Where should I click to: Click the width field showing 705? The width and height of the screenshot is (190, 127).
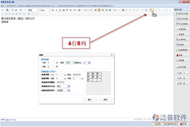click(69, 63)
